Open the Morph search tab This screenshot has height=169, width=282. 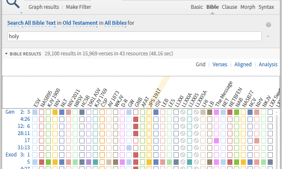tap(248, 7)
